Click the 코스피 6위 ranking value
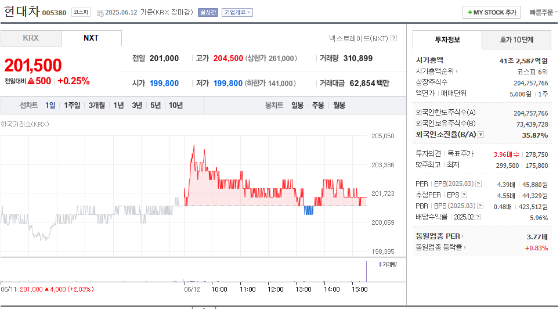This screenshot has width=560, height=309. [x=532, y=72]
